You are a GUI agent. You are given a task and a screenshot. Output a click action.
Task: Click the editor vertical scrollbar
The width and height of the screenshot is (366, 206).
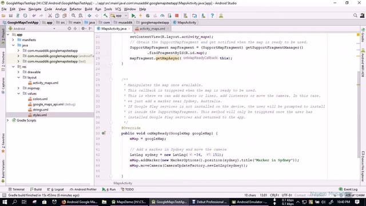[359, 114]
